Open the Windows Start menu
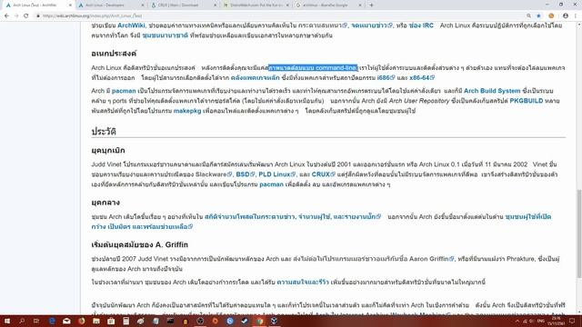The height and width of the screenshot is (327, 582). click(7, 321)
